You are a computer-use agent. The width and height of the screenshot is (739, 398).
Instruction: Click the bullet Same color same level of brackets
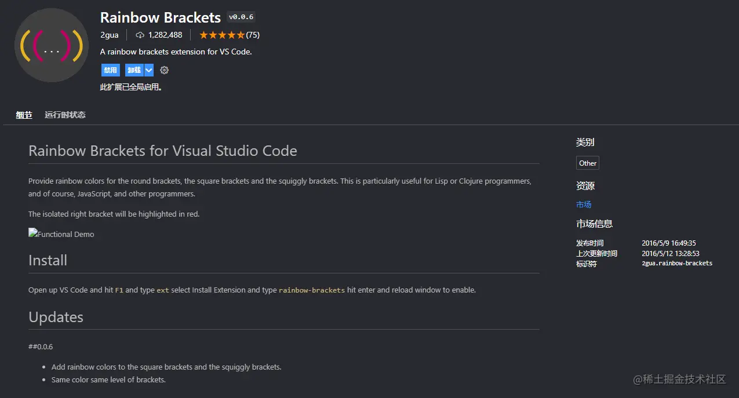pyautogui.click(x=108, y=379)
